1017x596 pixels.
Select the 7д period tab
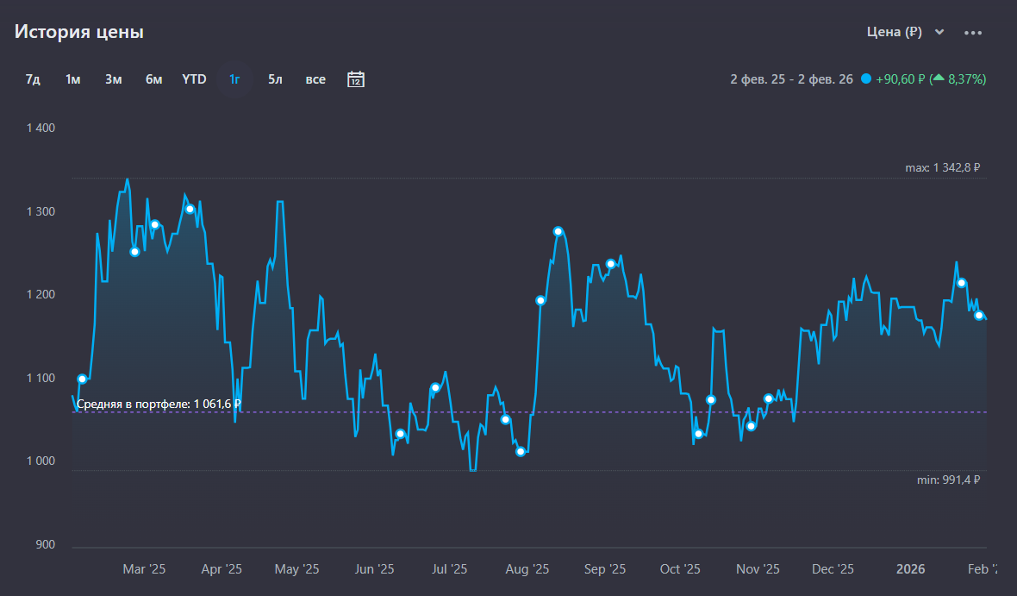pos(33,79)
